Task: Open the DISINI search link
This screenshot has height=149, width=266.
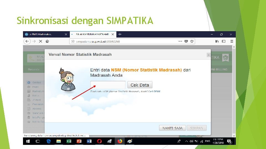Action: 157,91
